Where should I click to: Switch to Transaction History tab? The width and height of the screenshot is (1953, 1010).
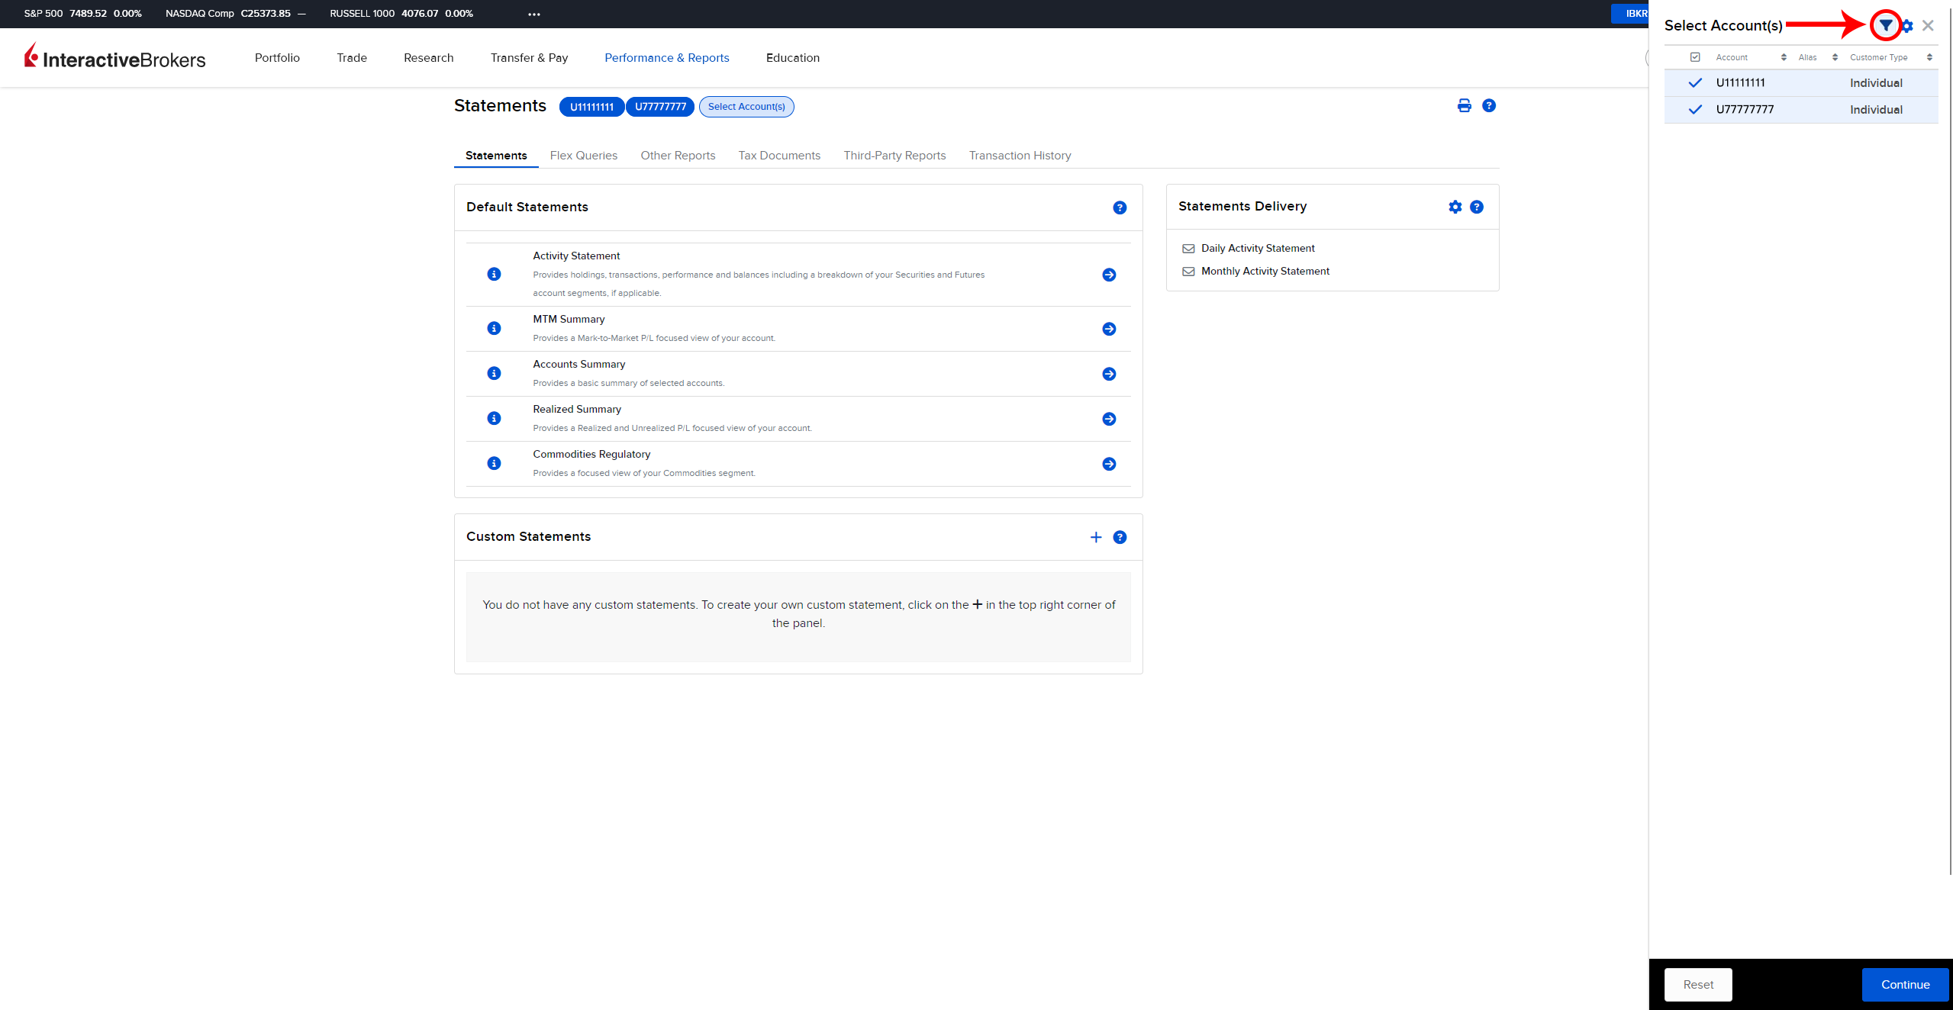[1020, 156]
